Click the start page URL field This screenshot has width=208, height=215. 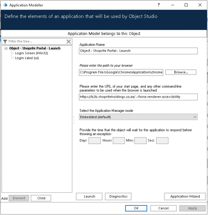(138, 97)
